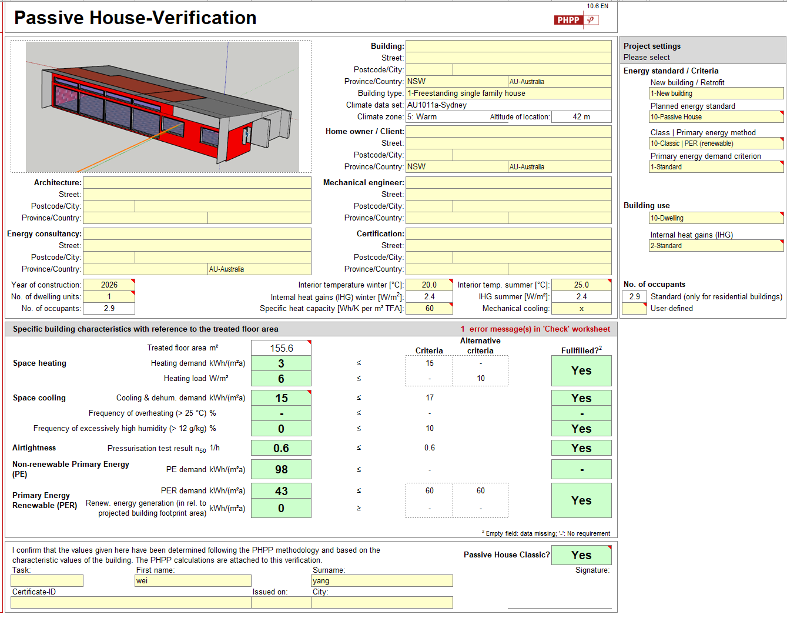Screen dimensions: 787x618
Task: Select the Building type field
Action: (508, 93)
